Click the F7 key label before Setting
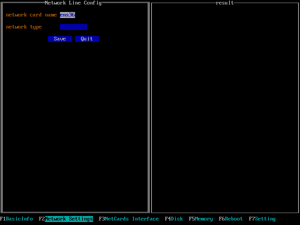 [x=252, y=219]
